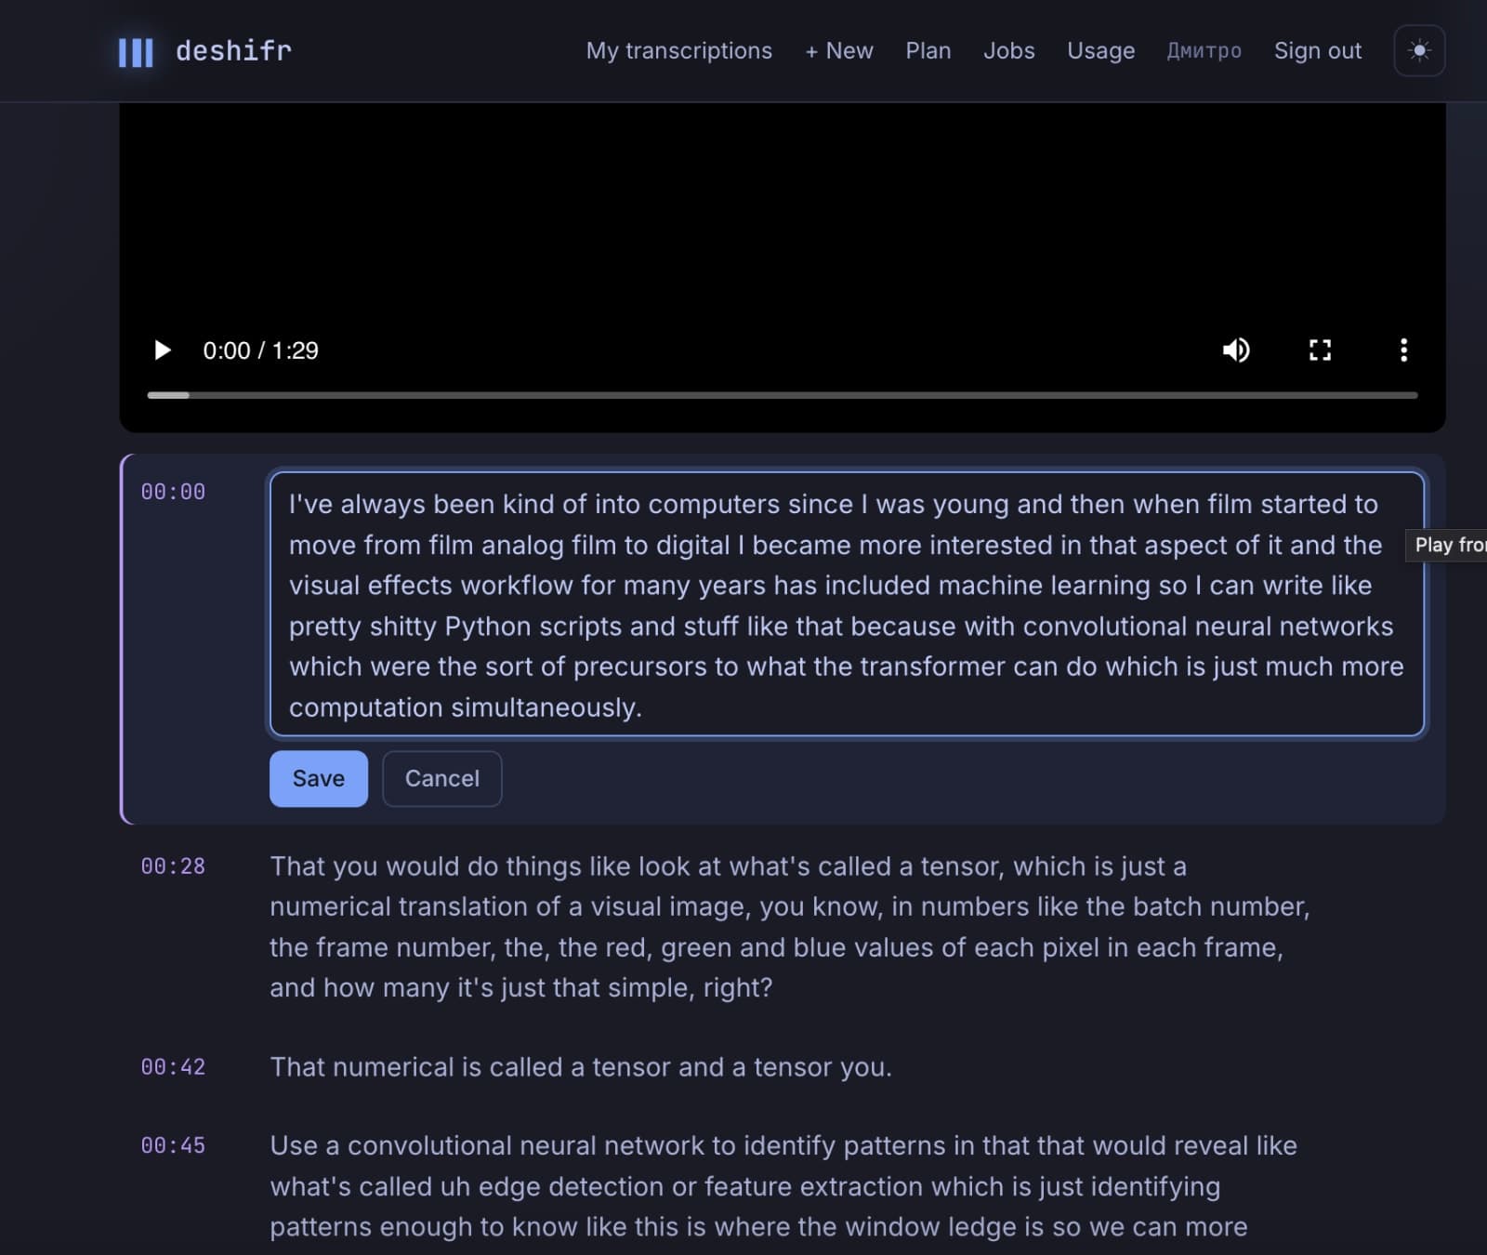Play the video from the start
1487x1255 pixels.
pos(163,350)
